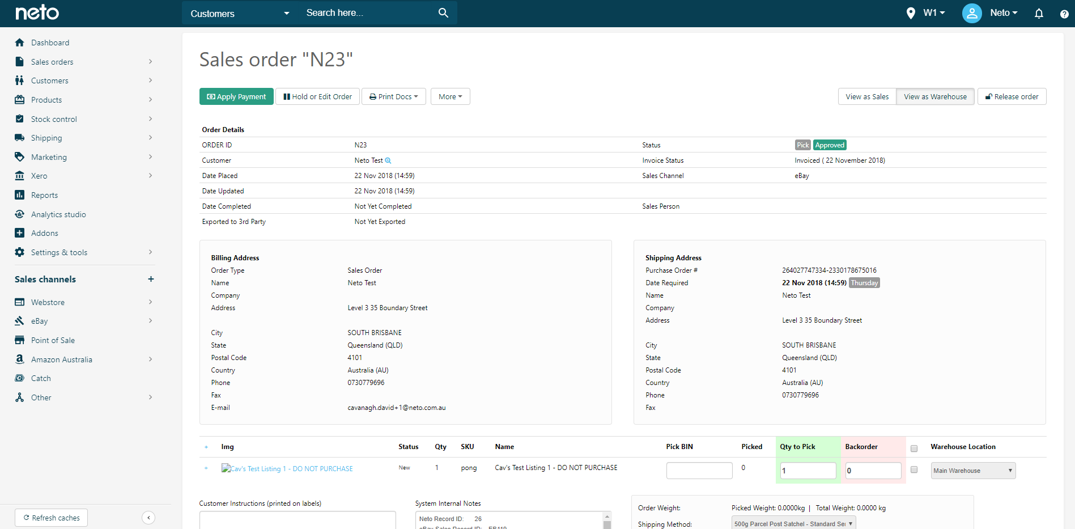
Task: Click the Customer Instructions text box
Action: [x=298, y=520]
